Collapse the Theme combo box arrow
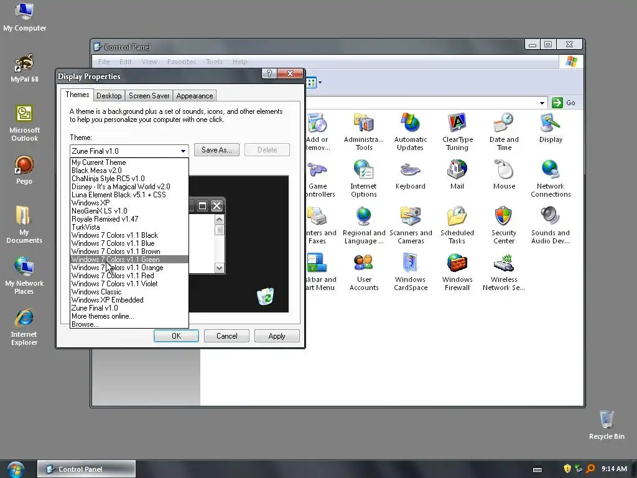 pos(184,151)
